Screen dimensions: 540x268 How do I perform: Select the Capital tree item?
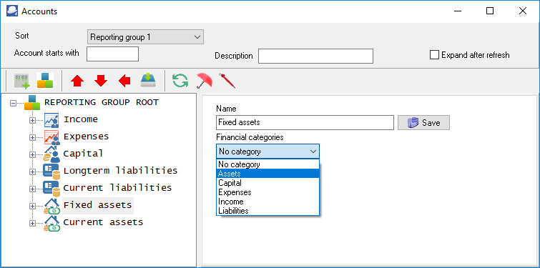point(83,154)
